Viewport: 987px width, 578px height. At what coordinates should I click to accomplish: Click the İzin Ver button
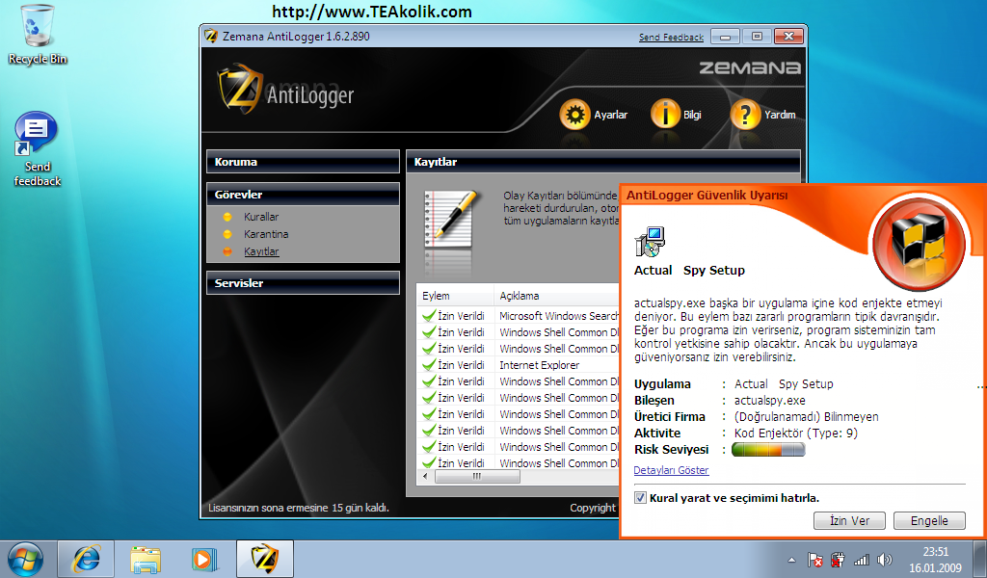[850, 521]
